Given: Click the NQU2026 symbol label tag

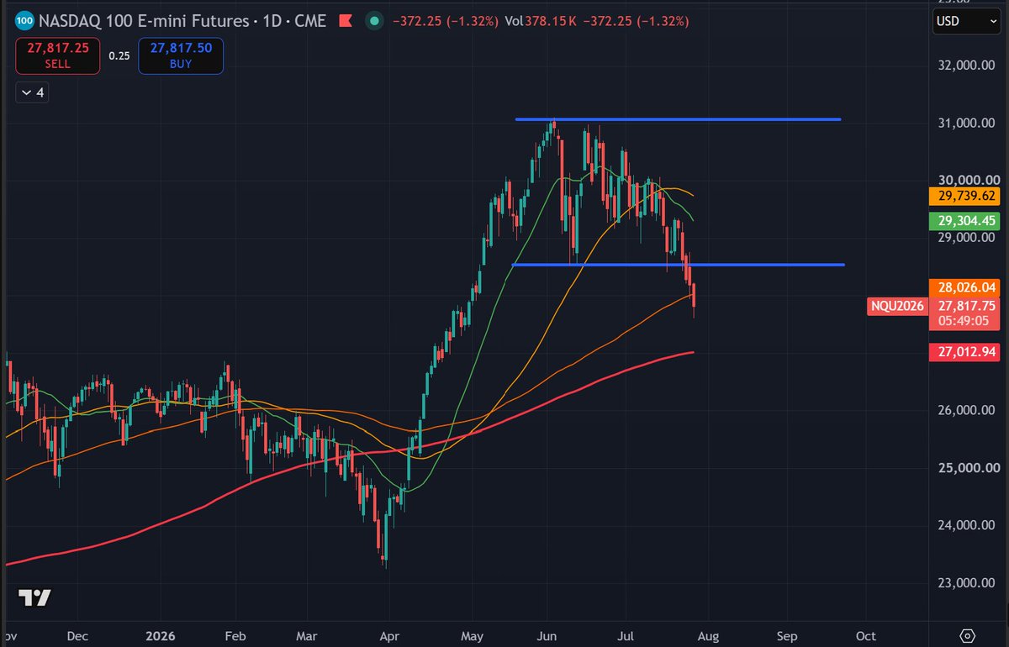Looking at the screenshot, I should (896, 307).
